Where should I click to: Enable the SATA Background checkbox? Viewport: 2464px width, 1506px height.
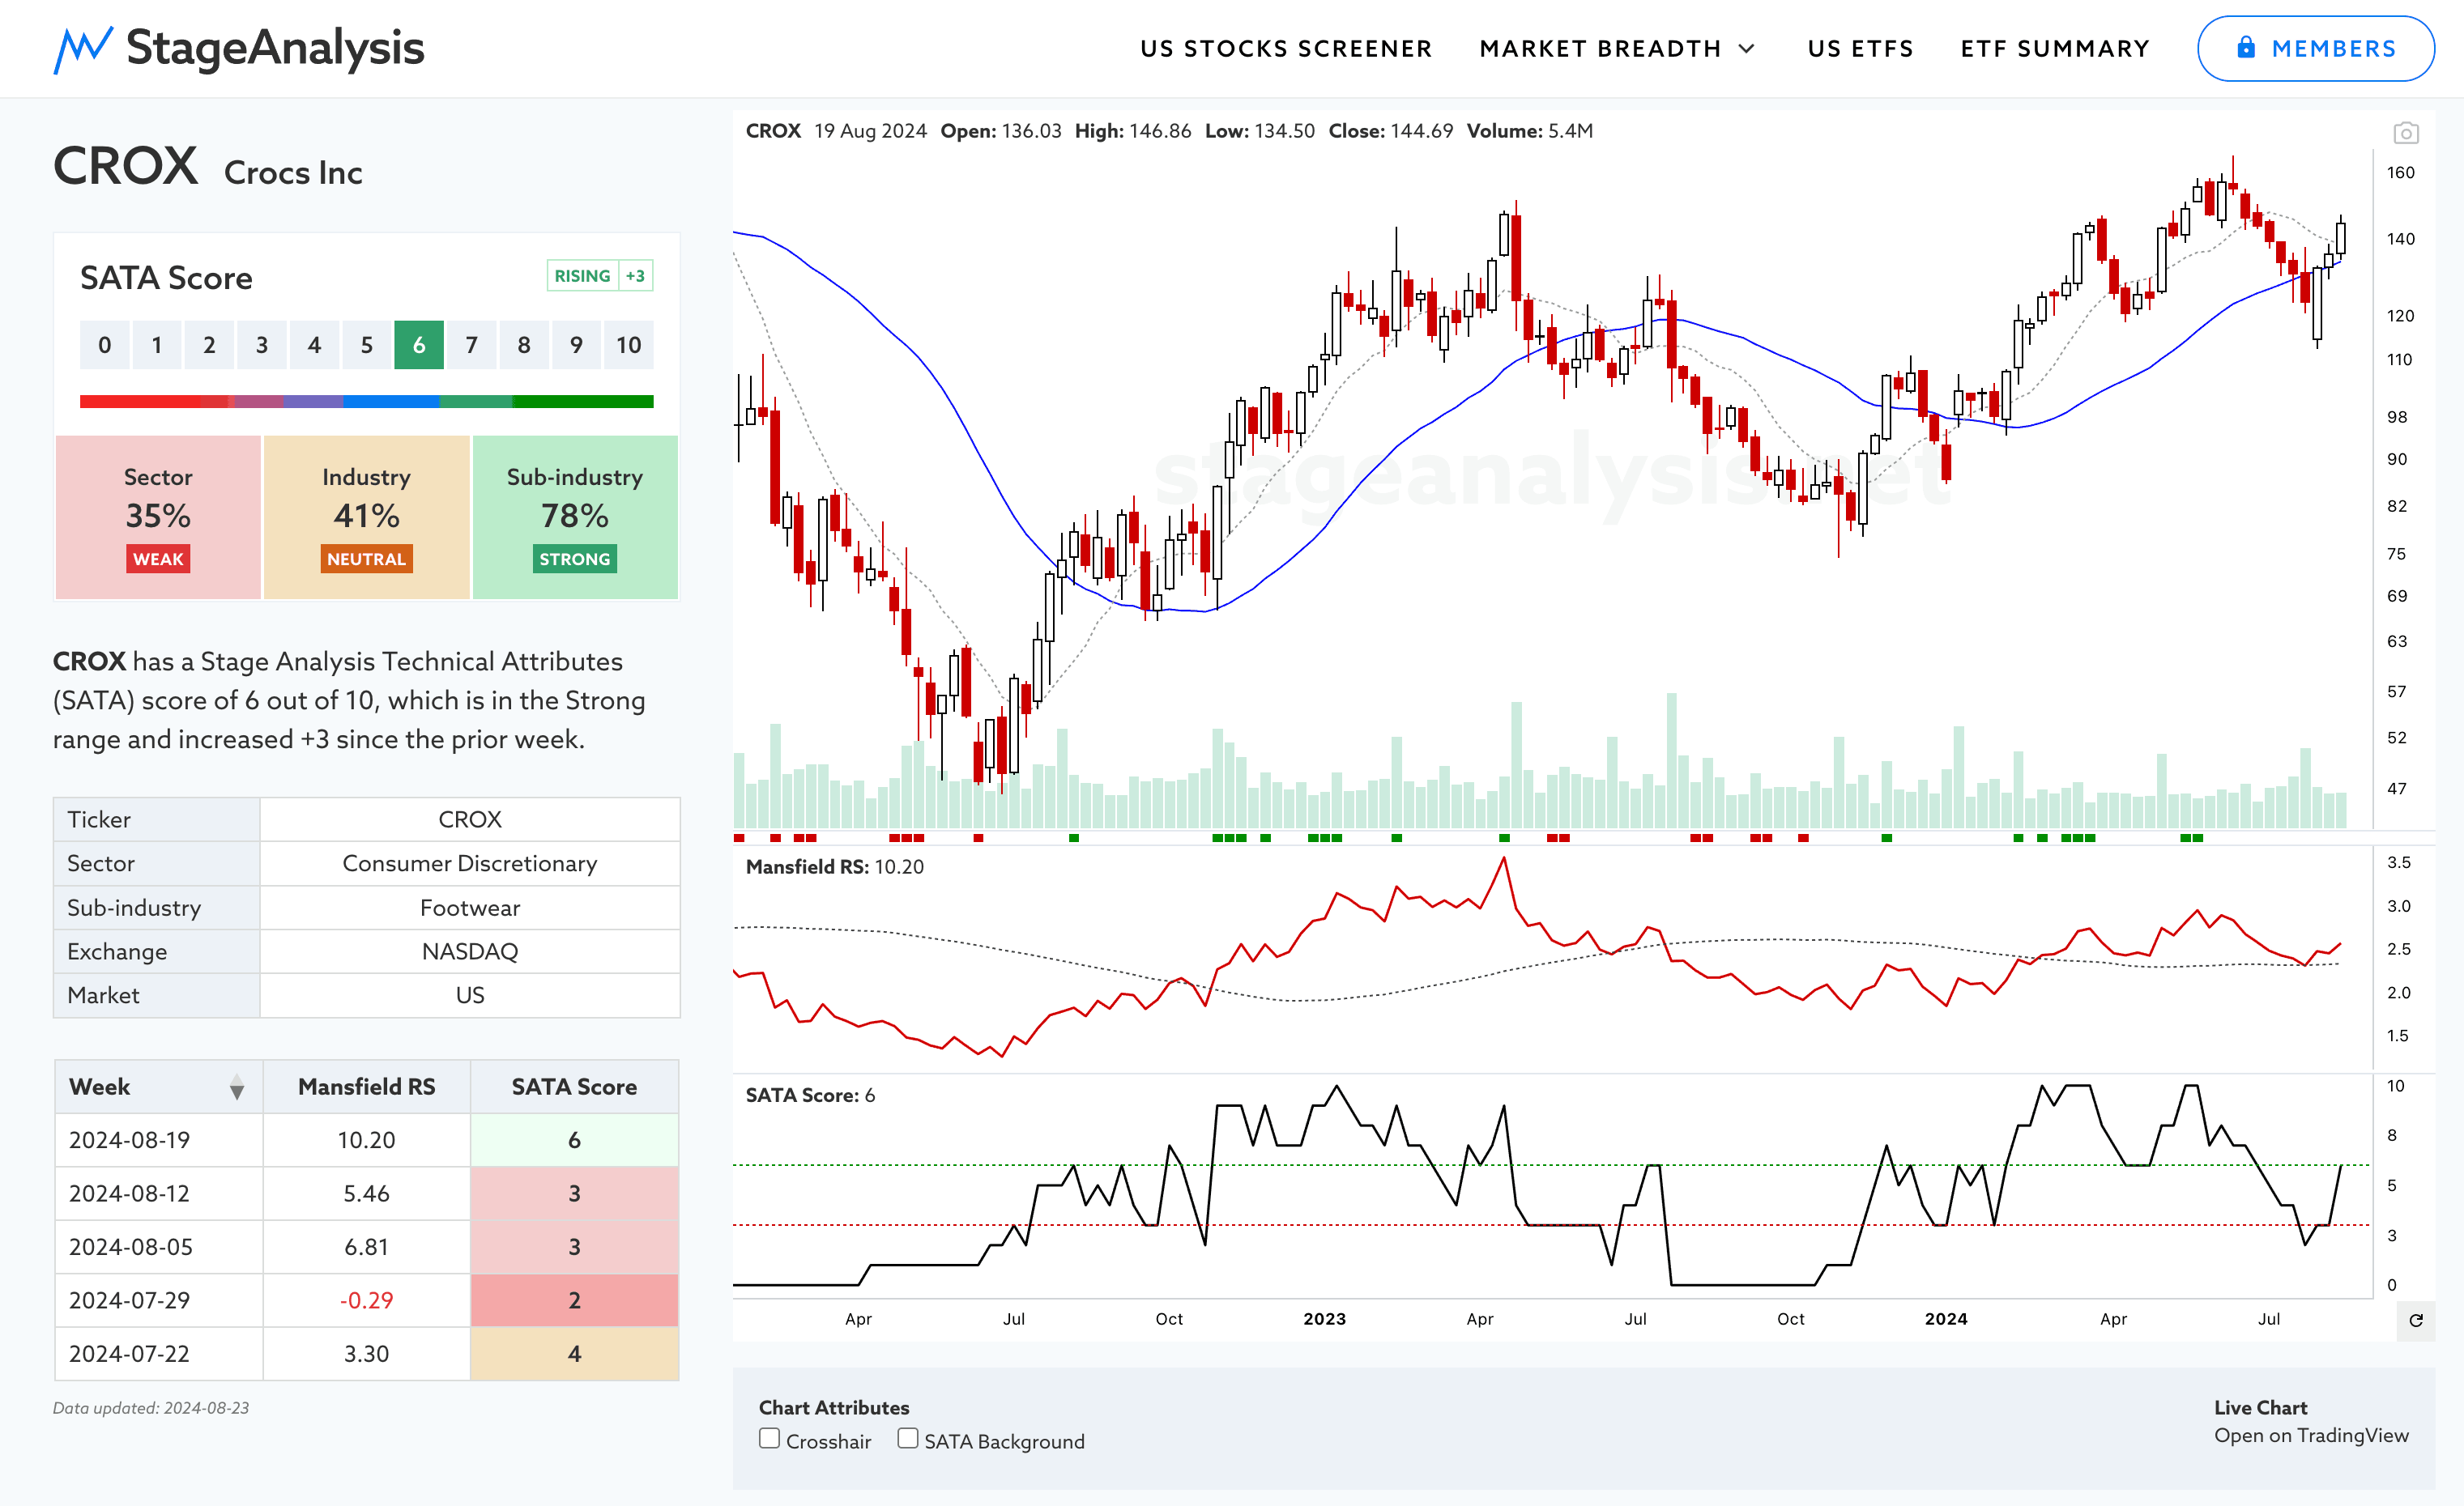907,1439
